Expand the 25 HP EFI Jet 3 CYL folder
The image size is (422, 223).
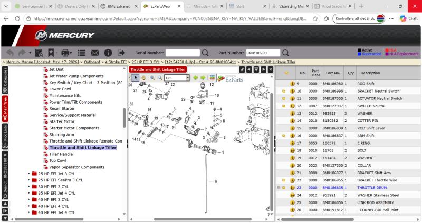pos(29,174)
